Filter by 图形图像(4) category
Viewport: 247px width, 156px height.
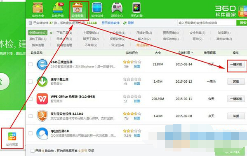171,33
